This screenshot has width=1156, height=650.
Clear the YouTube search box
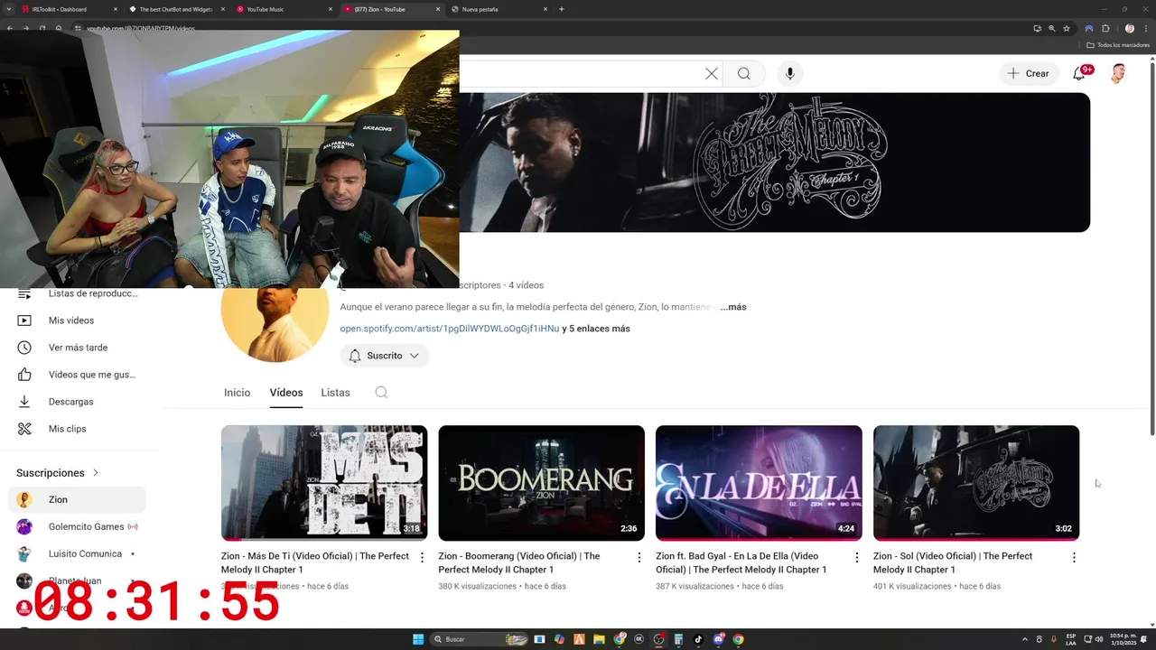click(x=712, y=74)
